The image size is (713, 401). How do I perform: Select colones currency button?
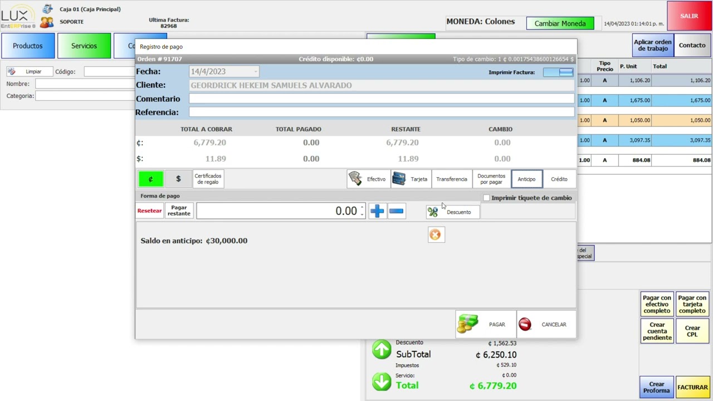[x=150, y=179]
